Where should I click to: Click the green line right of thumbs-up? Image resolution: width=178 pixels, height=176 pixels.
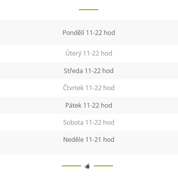tap(103, 166)
